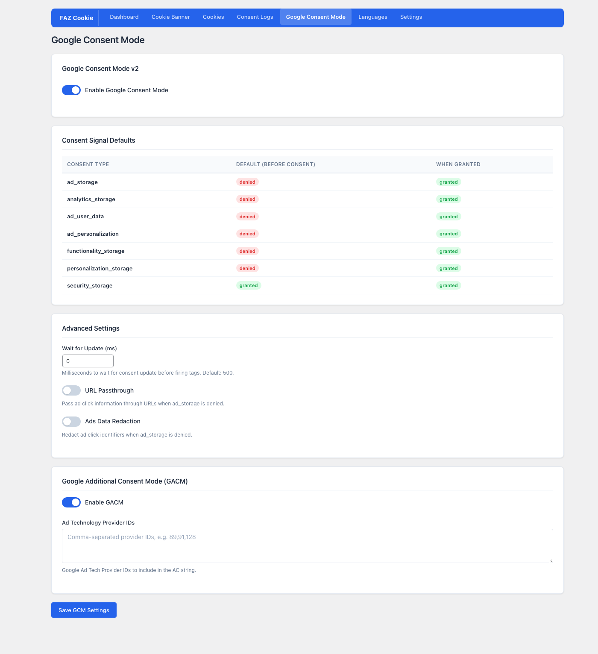Click the Ad Technology Provider IDs textarea
This screenshot has height=654, width=598.
click(308, 546)
